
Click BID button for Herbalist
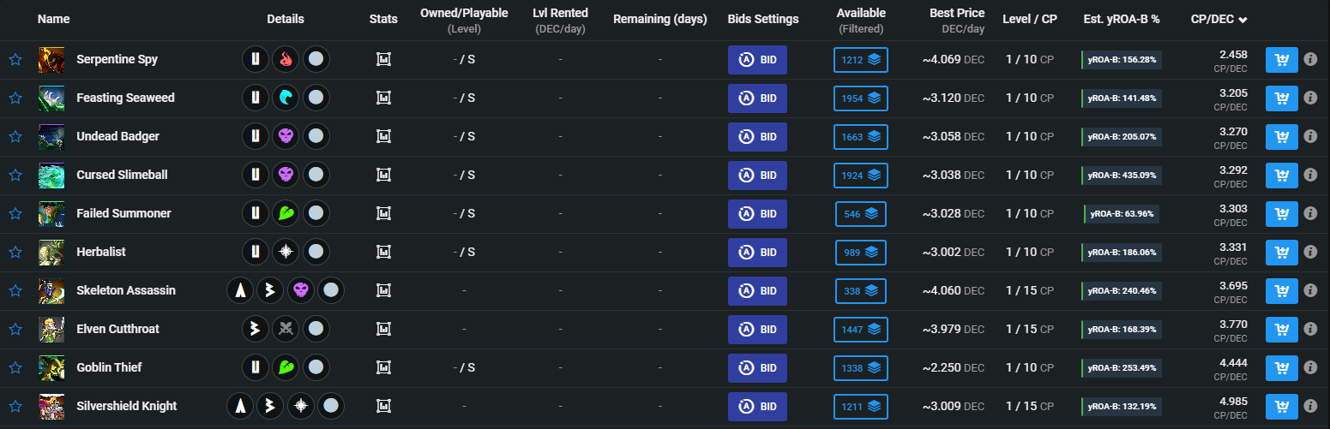(757, 253)
